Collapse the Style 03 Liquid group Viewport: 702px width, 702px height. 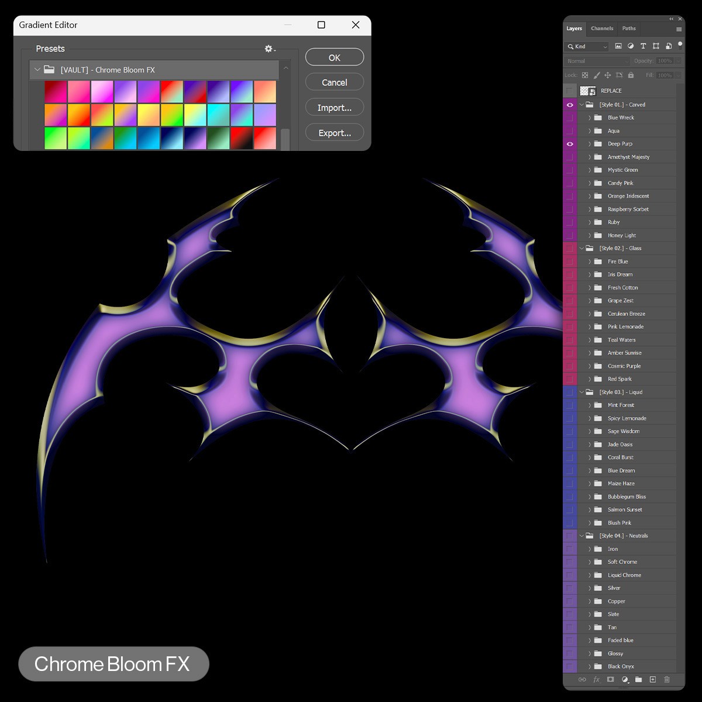[x=581, y=392]
